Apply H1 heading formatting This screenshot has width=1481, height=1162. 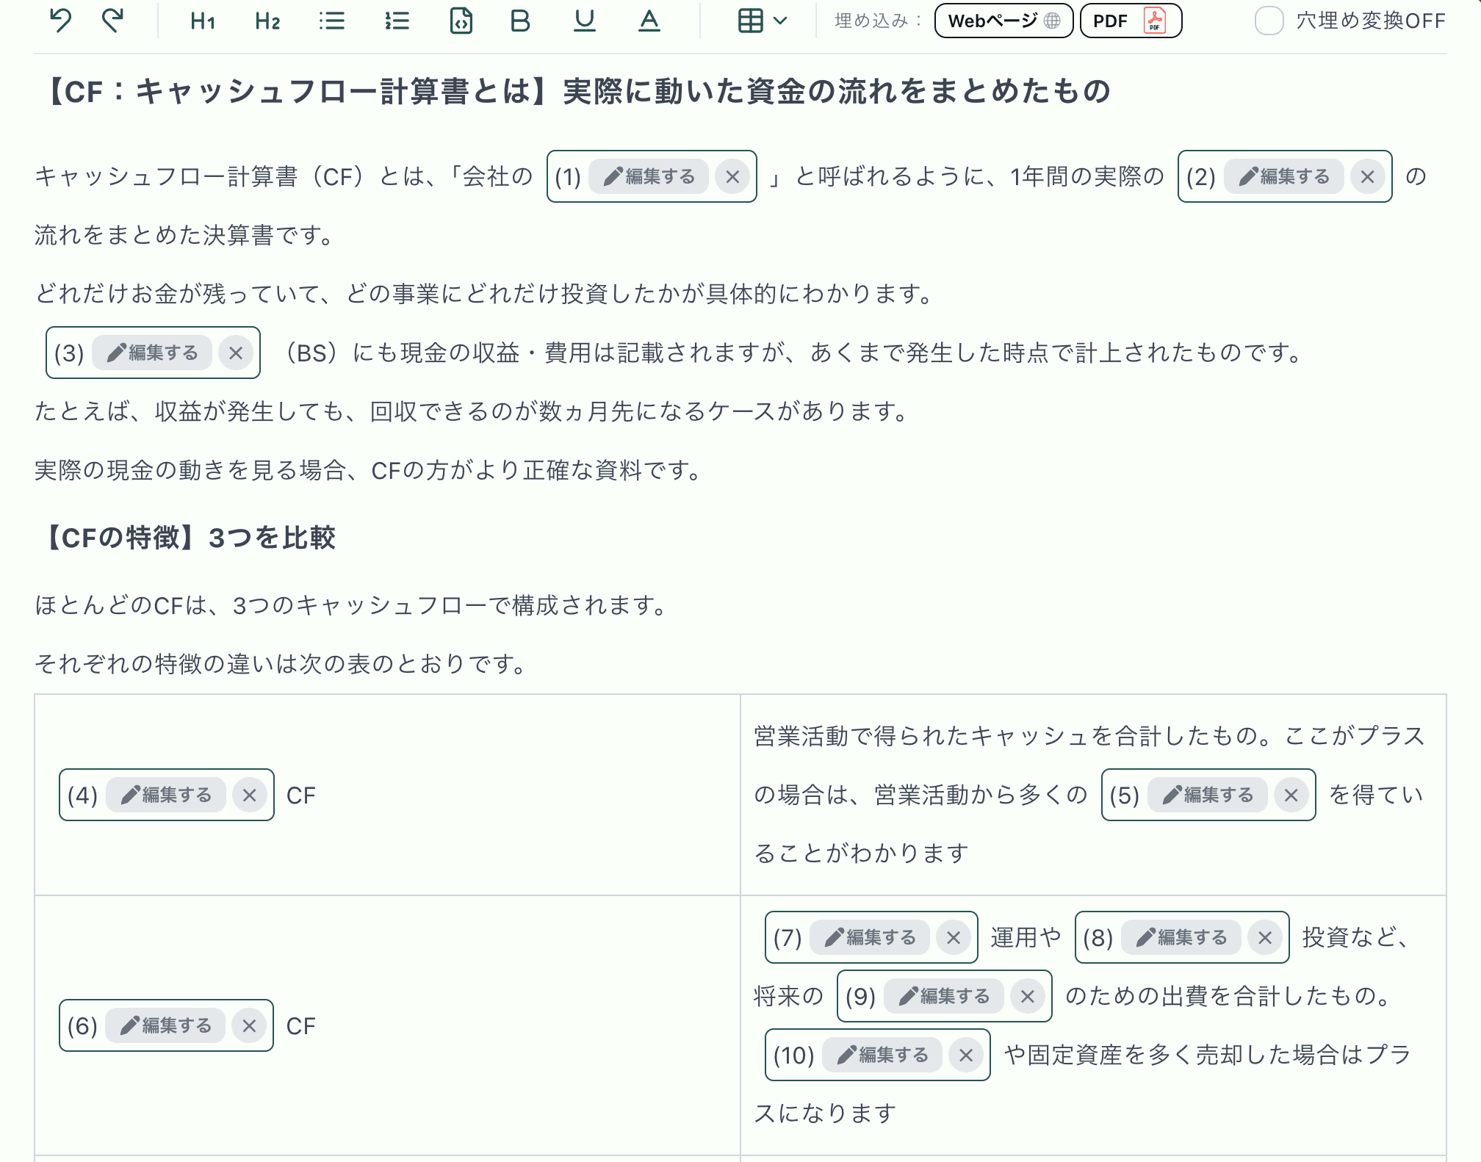[201, 21]
